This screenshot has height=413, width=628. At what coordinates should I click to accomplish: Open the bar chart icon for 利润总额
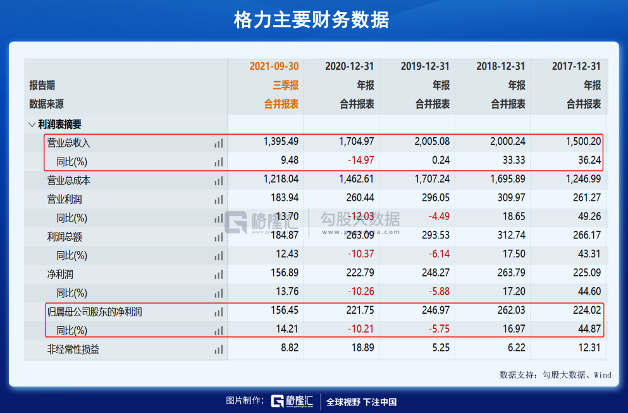coord(218,237)
